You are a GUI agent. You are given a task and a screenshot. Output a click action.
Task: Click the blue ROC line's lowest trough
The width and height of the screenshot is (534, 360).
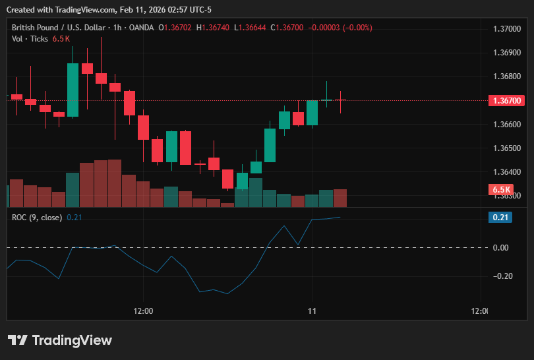(x=227, y=293)
